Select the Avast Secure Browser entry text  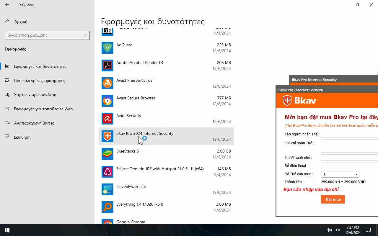136,98
